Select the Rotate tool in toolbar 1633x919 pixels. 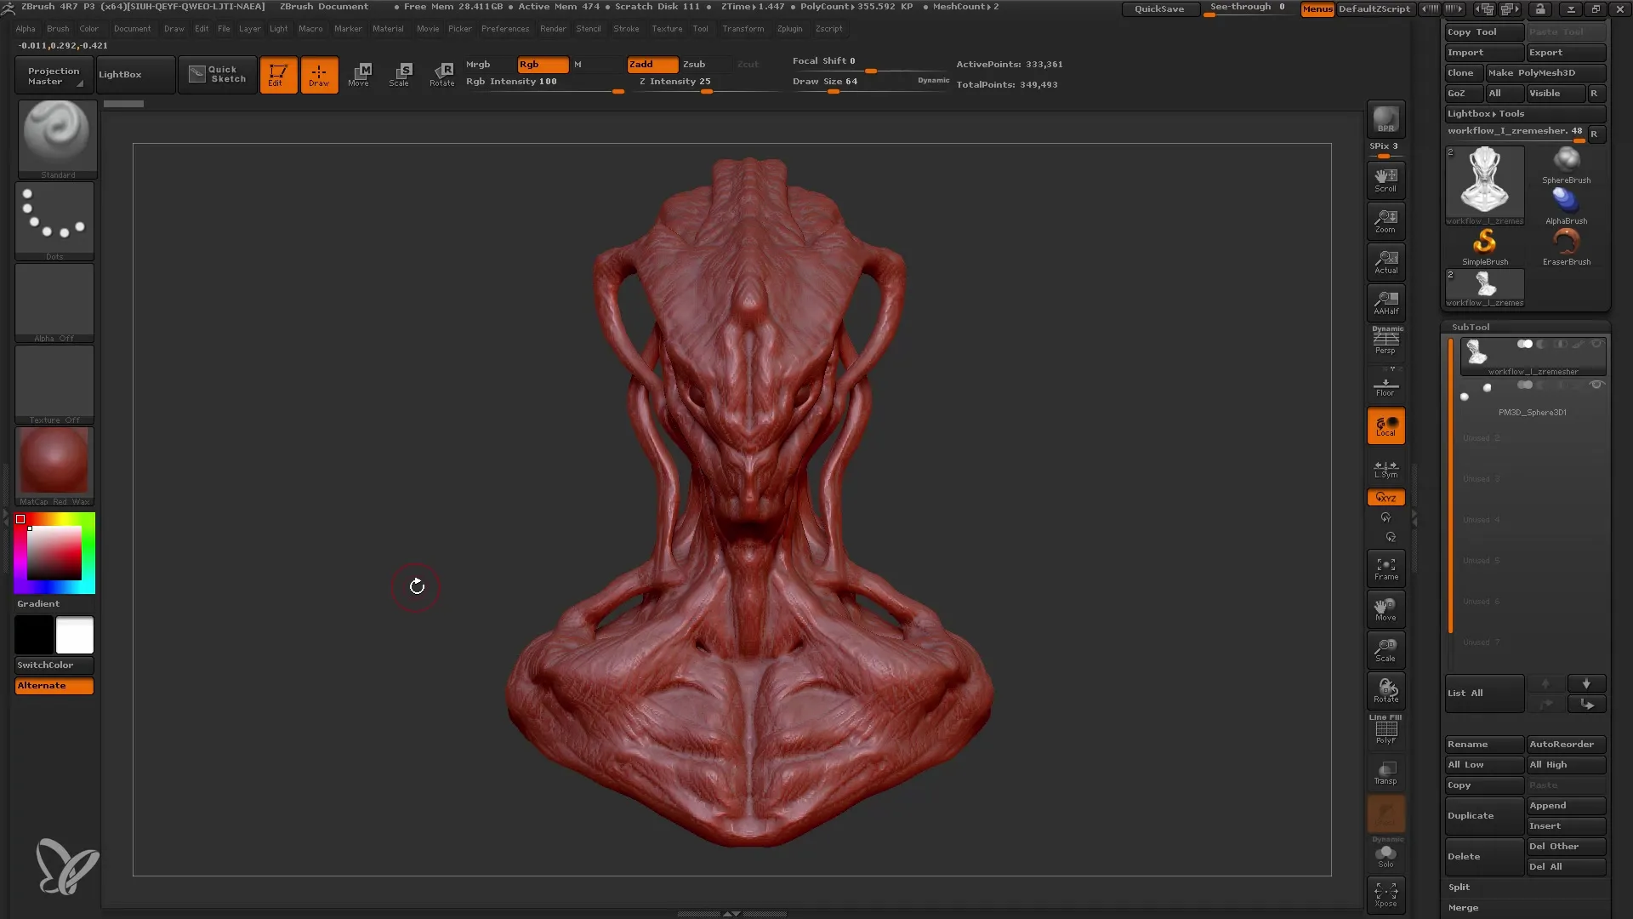441,73
